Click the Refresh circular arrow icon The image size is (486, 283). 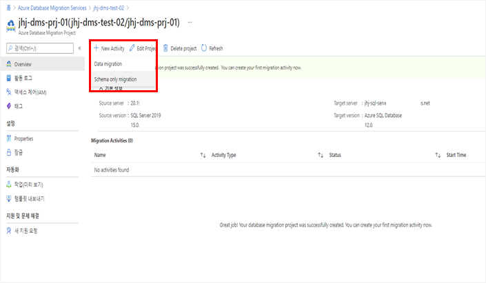[x=204, y=48]
